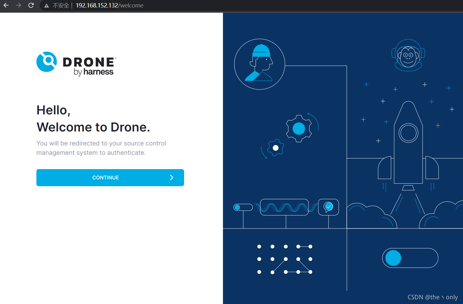Click the redirect description paragraph text
The width and height of the screenshot is (463, 304).
pos(101,148)
